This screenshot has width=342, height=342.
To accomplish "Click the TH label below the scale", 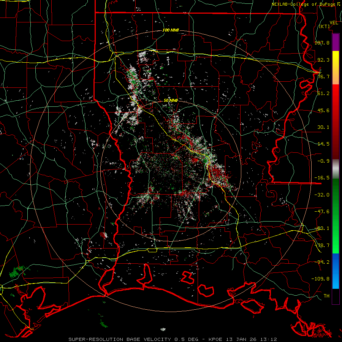I will [326, 296].
